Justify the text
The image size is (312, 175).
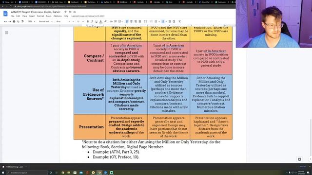pyautogui.click(x=140, y=21)
